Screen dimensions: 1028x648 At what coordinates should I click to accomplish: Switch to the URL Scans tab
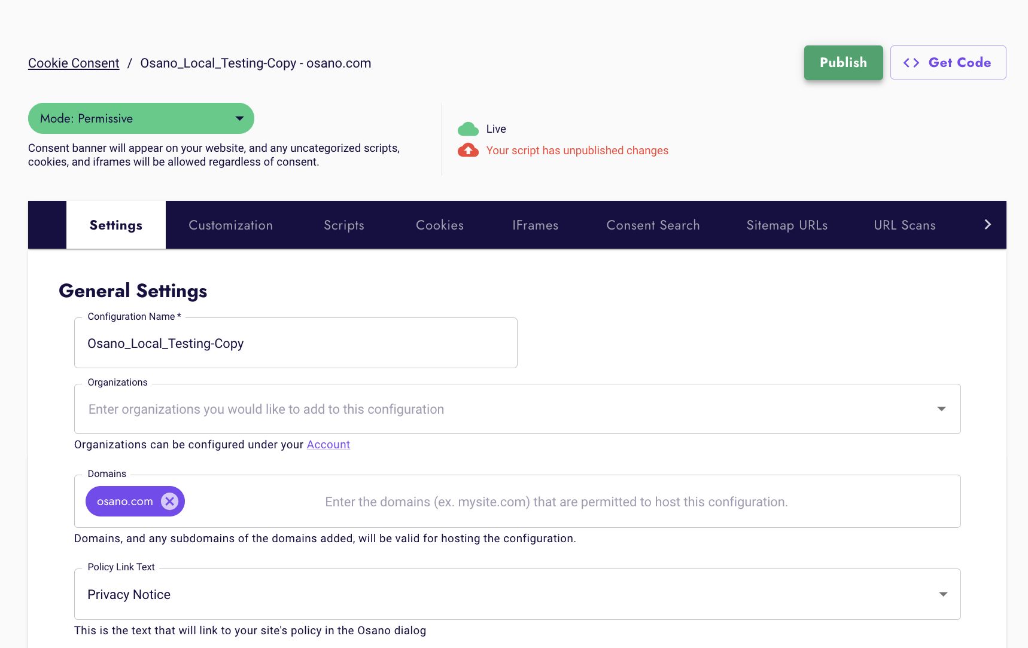905,225
